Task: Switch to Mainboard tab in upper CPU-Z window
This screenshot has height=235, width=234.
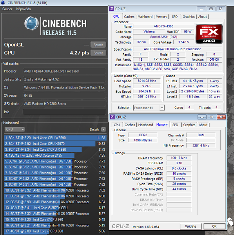Action: [x=145, y=16]
